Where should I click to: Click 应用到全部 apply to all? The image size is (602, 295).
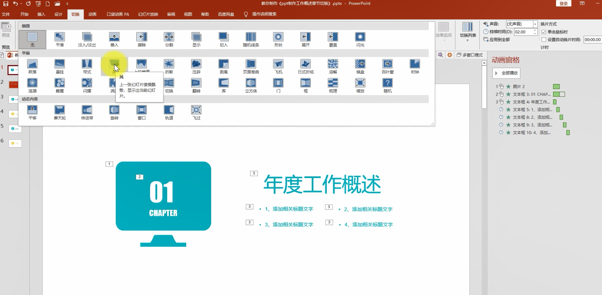[497, 39]
